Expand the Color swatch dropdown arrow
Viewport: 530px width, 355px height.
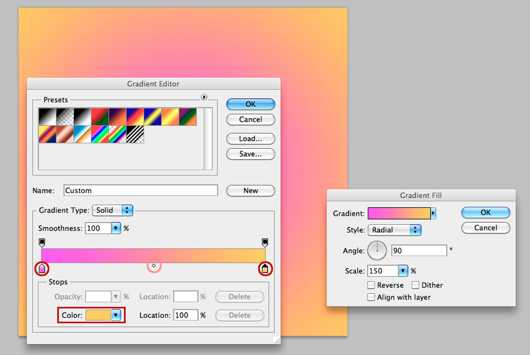[116, 315]
